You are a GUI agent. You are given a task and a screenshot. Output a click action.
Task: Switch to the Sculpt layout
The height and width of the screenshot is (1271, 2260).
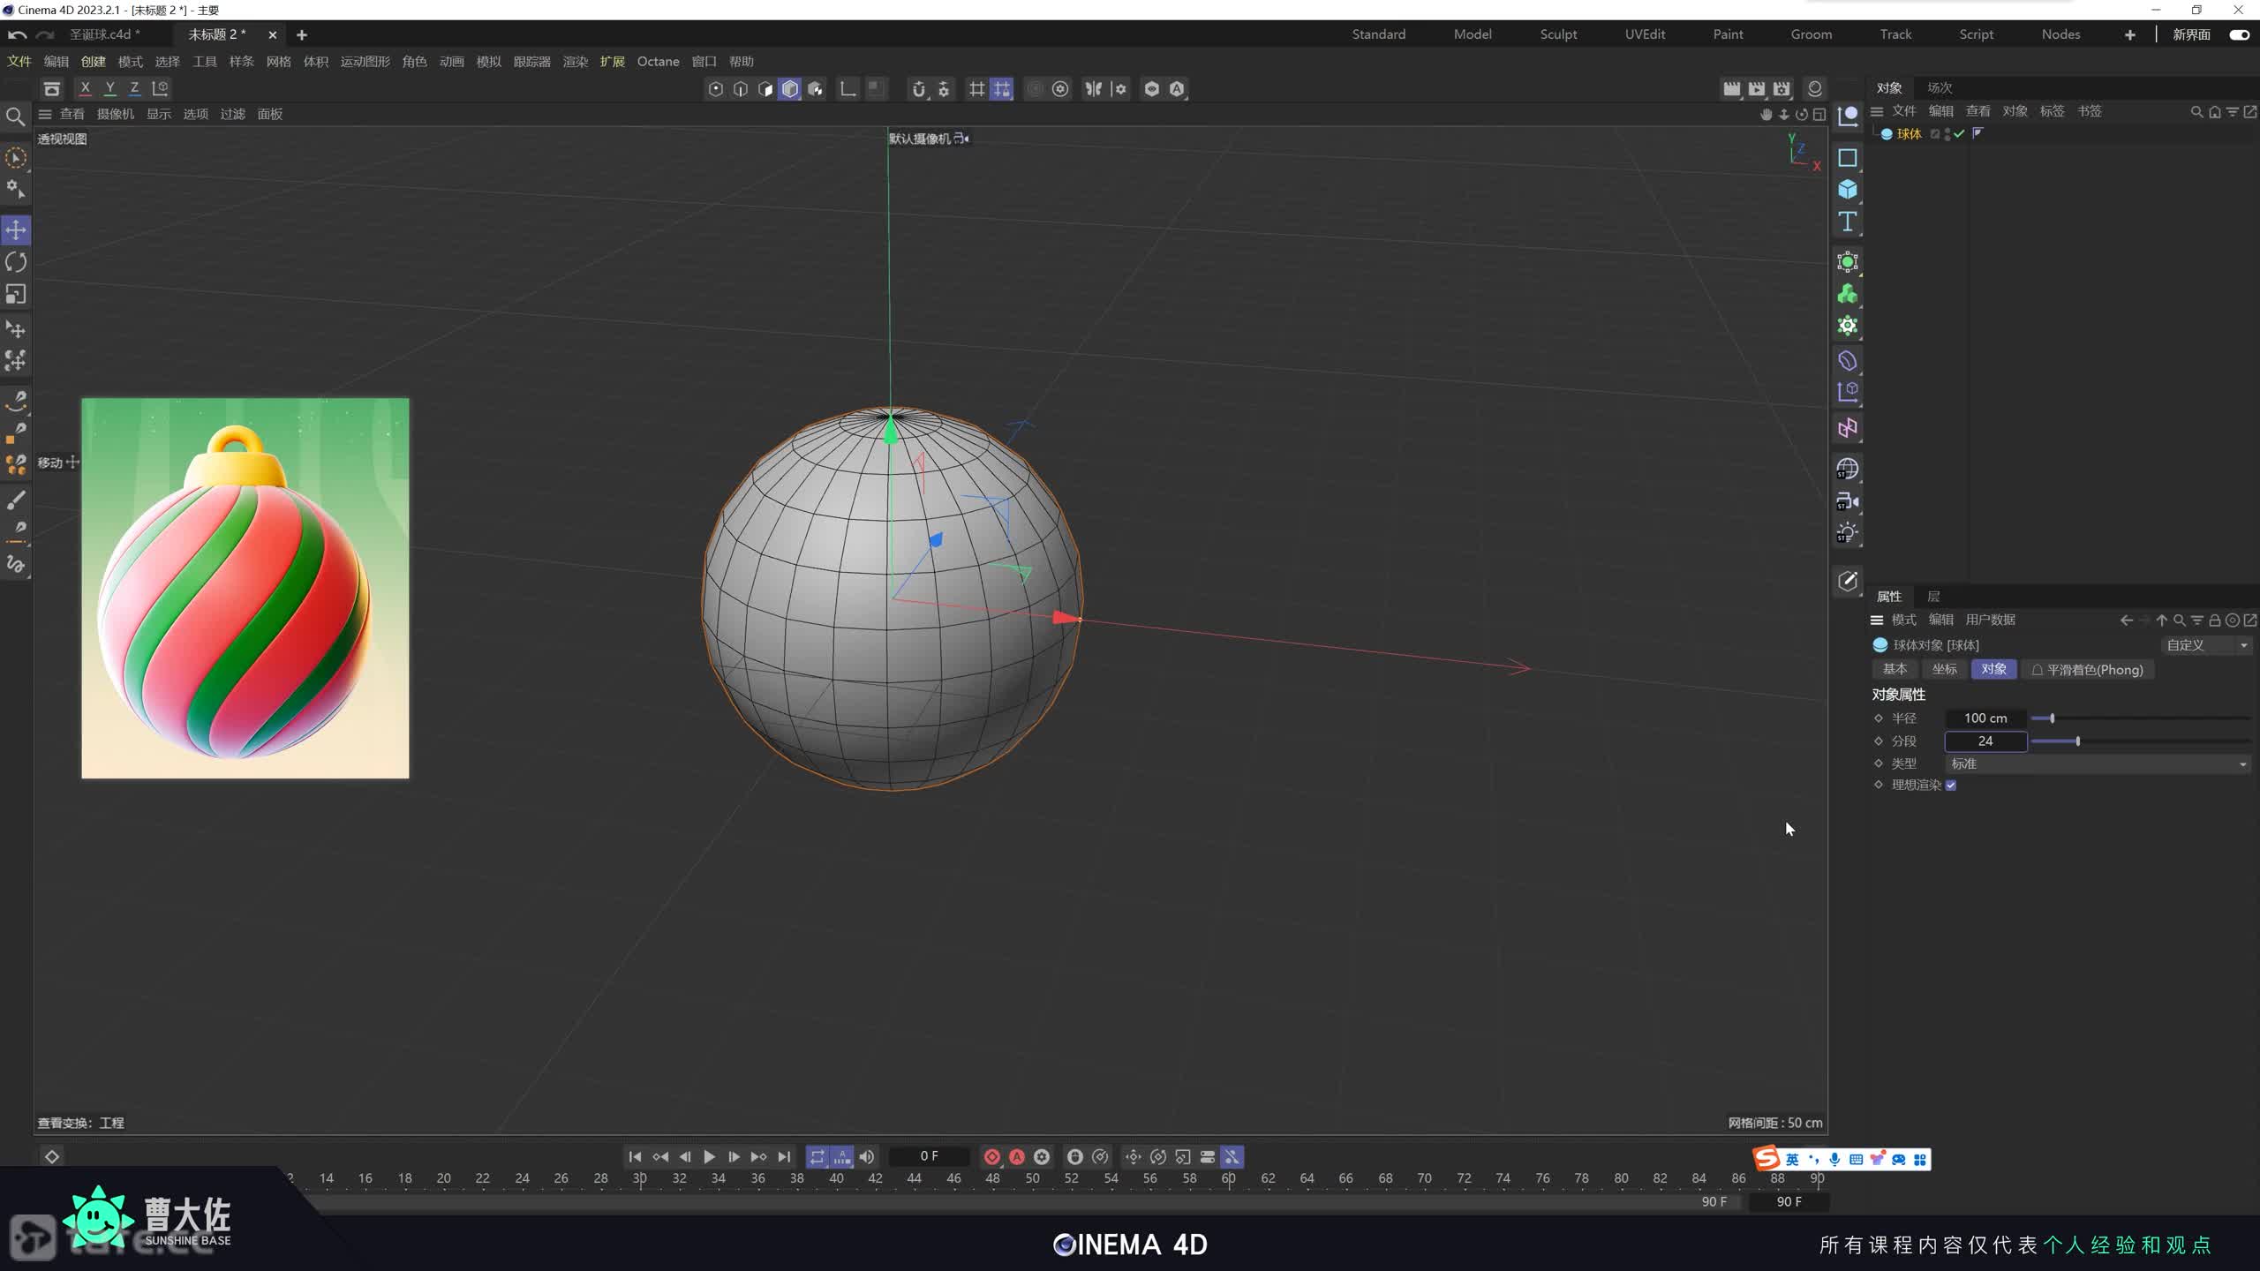(x=1558, y=34)
